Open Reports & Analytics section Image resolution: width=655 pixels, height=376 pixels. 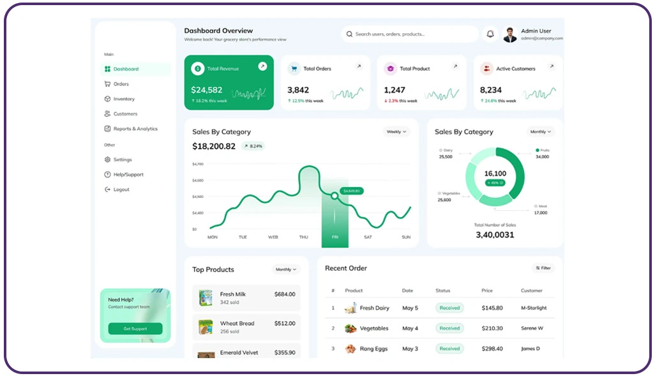click(x=135, y=129)
